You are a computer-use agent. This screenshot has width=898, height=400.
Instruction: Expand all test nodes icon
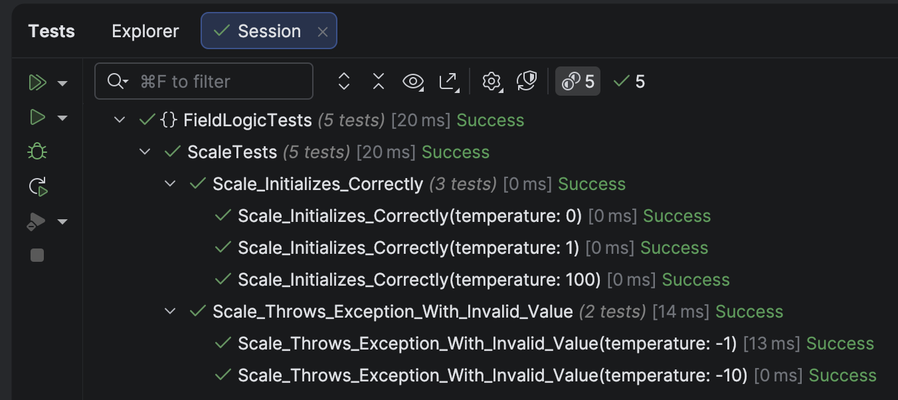click(344, 81)
